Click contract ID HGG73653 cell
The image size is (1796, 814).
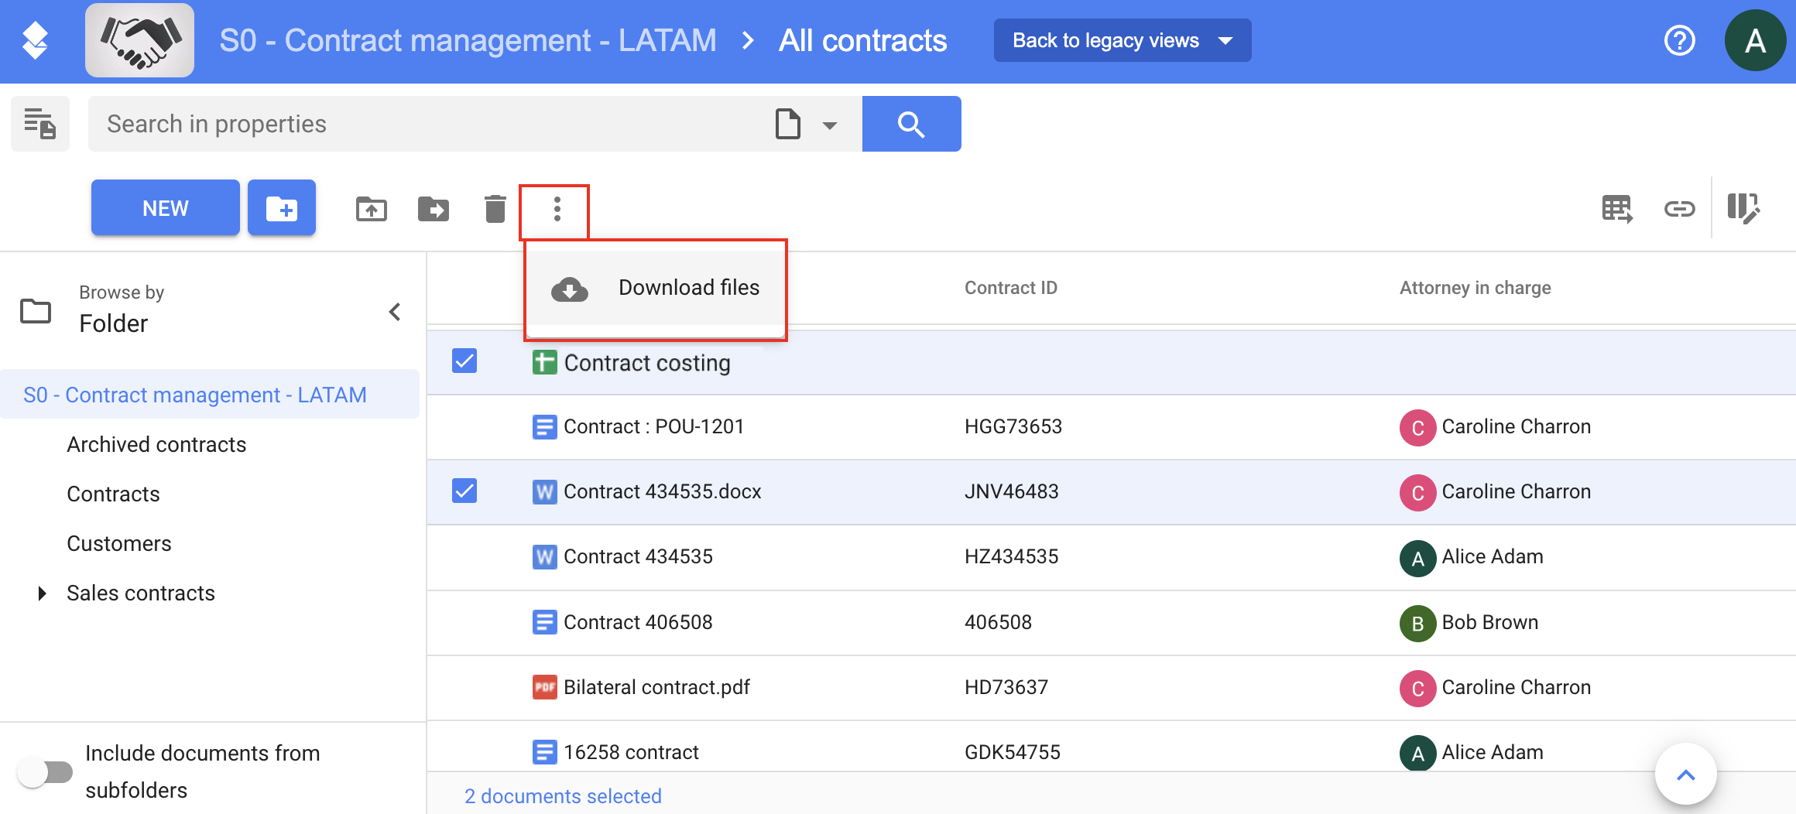coord(1013,426)
